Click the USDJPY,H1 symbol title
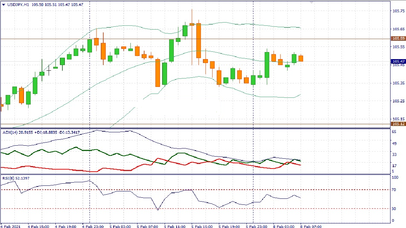 pos(18,5)
